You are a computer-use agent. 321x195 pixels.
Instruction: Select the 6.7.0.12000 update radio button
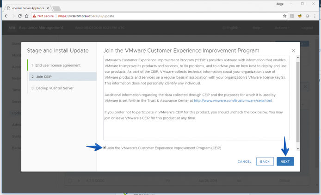click(x=70, y=181)
